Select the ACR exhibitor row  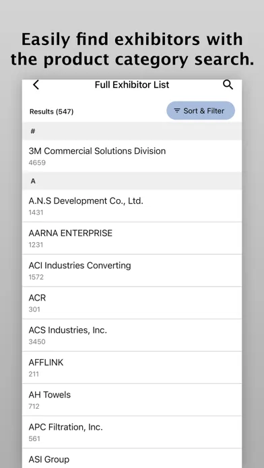[x=132, y=303]
